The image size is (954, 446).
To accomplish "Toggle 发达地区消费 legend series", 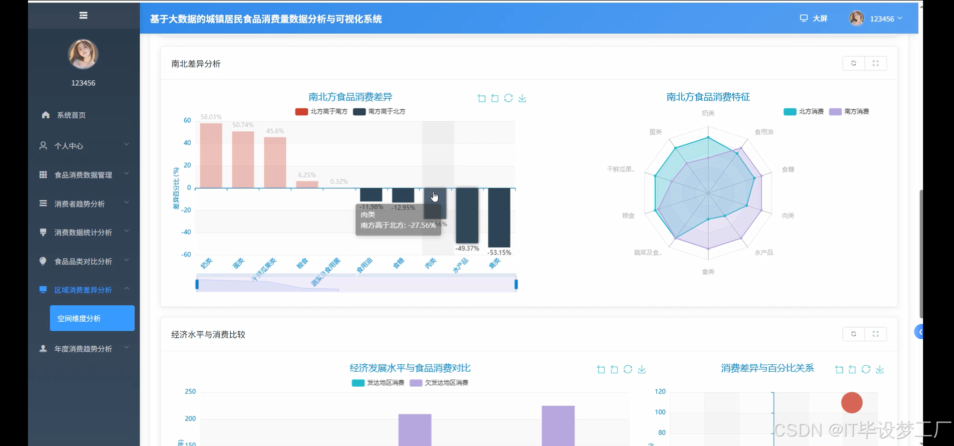I will pos(378,383).
